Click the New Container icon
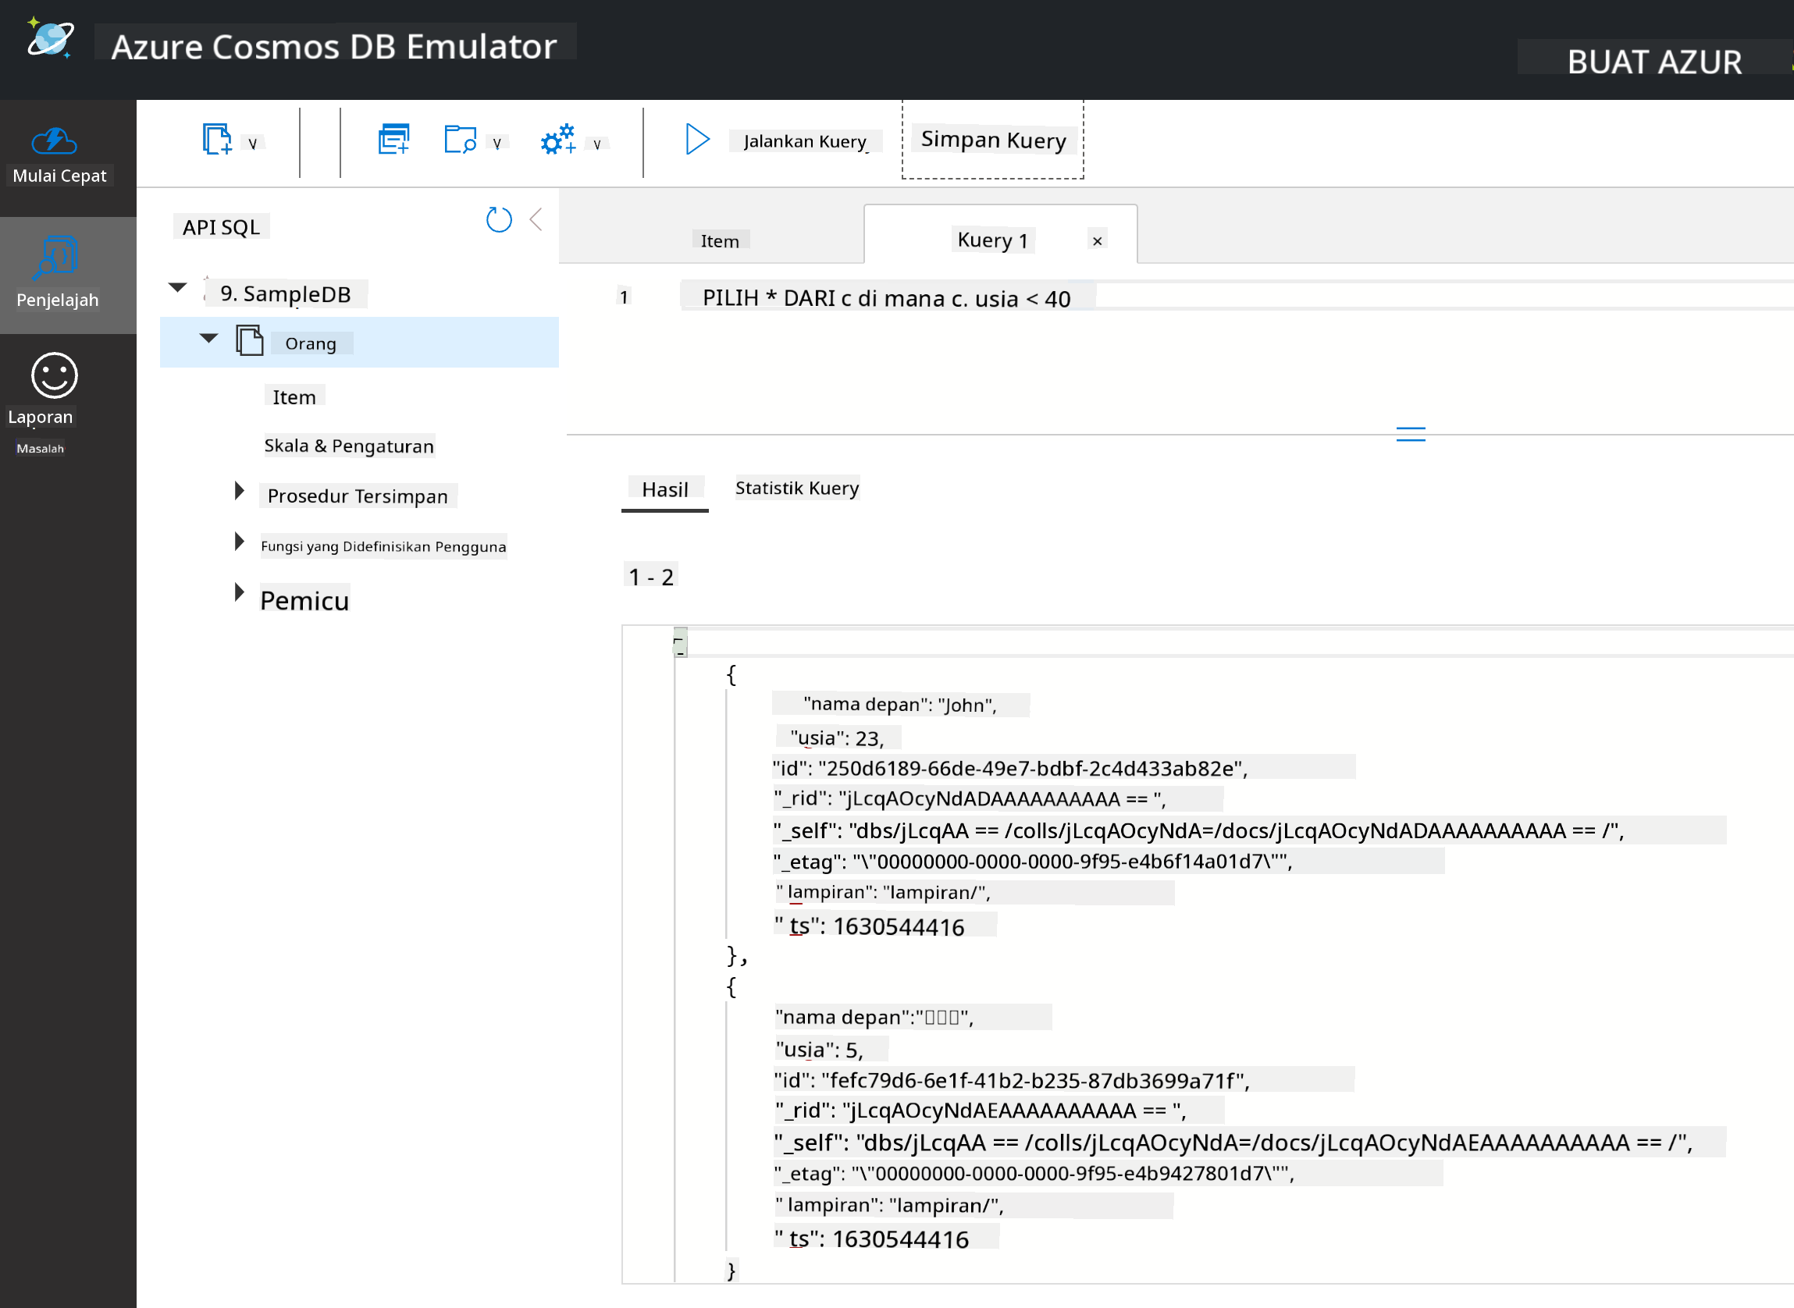 point(217,140)
